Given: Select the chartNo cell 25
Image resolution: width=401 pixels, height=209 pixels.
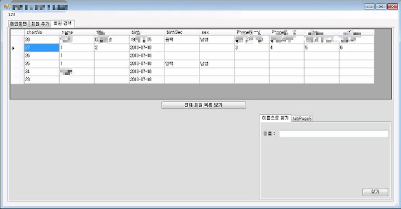Looking at the screenshot, I should coord(42,63).
